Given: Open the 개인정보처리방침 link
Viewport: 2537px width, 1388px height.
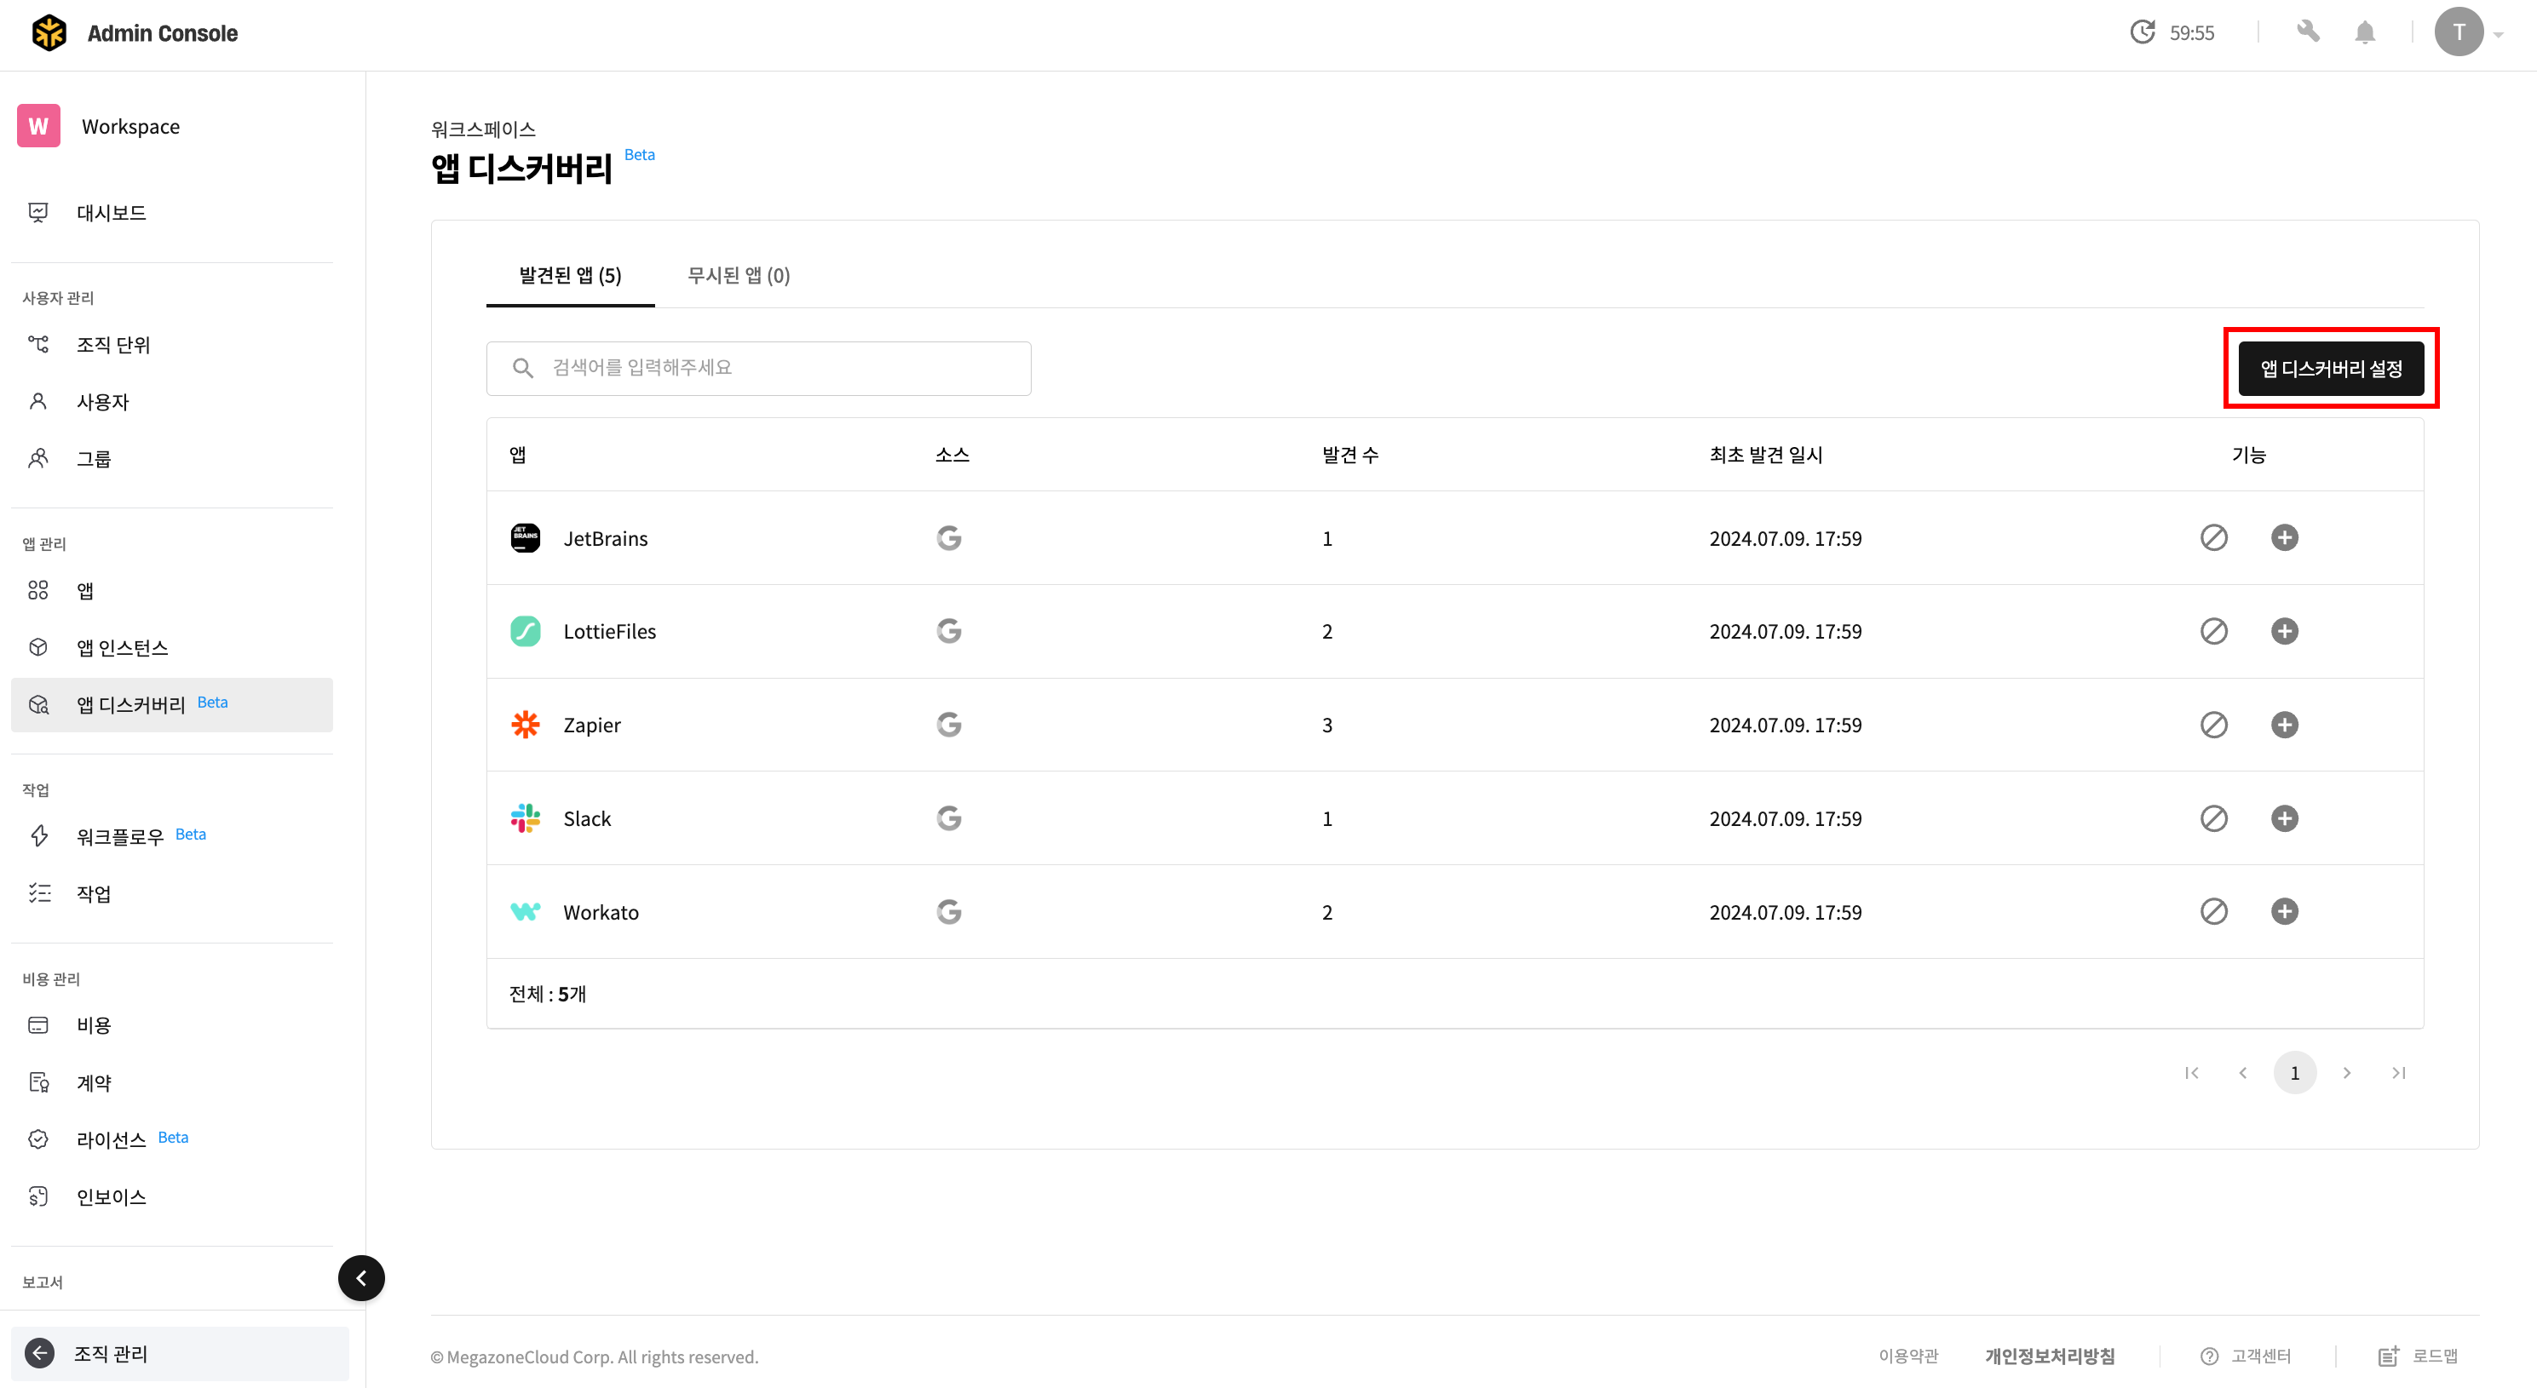Looking at the screenshot, I should [2050, 1356].
